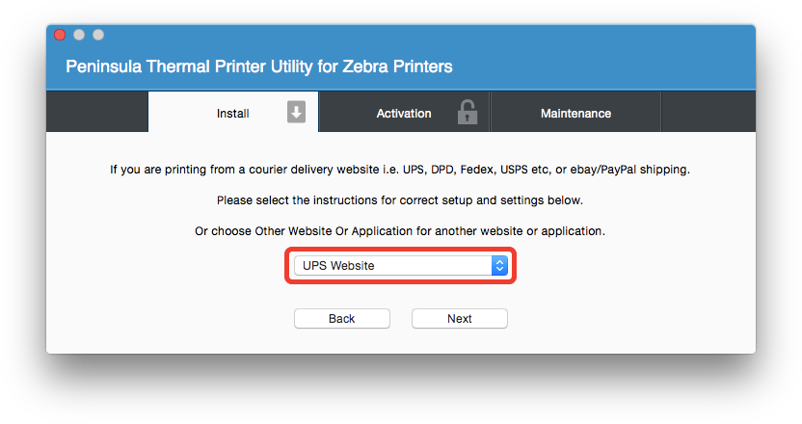Viewport: 802px width, 424px height.
Task: Close the window with the red button
Action: point(60,35)
